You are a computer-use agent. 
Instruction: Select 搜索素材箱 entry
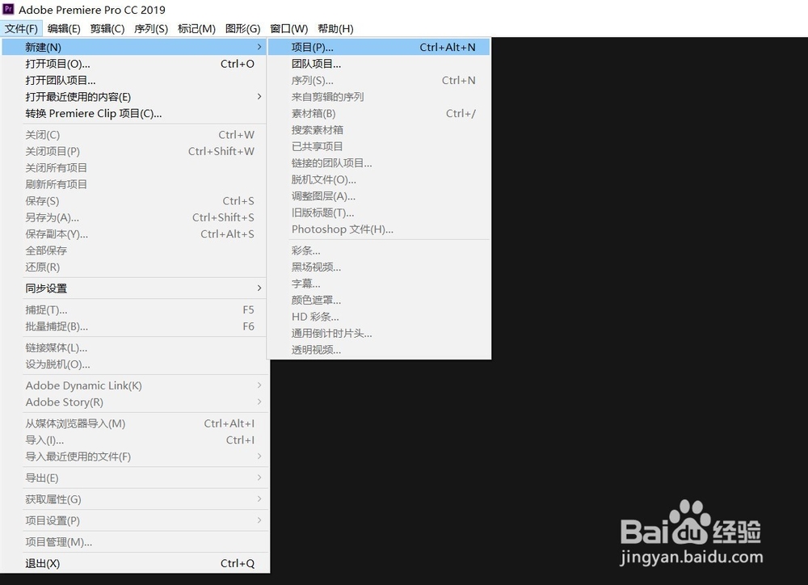coord(379,130)
